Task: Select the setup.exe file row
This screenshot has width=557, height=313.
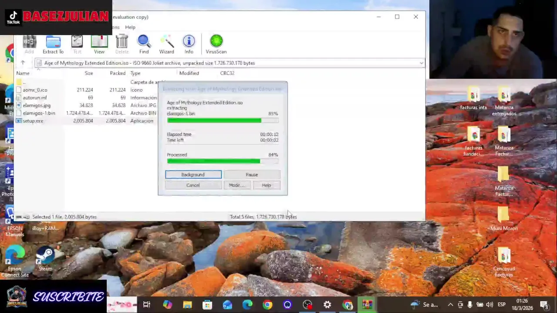Action: pyautogui.click(x=87, y=121)
